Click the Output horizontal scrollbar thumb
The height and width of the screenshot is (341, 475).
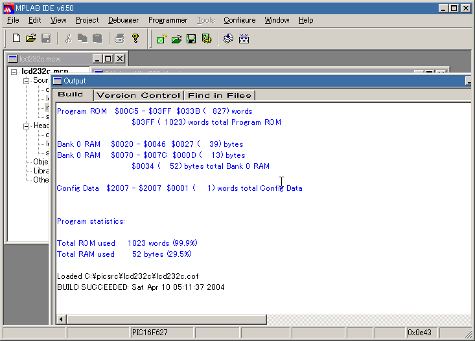click(167, 319)
